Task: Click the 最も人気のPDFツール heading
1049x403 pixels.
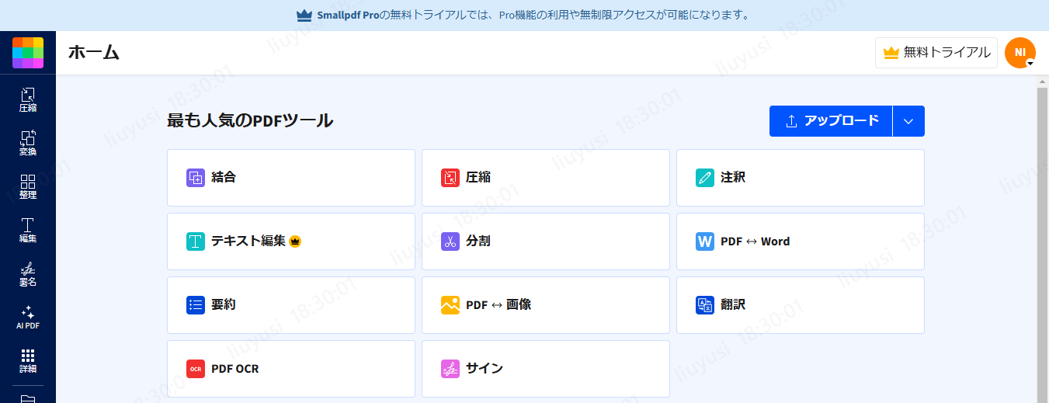Action: [250, 120]
